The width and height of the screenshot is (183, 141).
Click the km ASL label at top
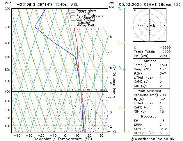(x=112, y=5)
